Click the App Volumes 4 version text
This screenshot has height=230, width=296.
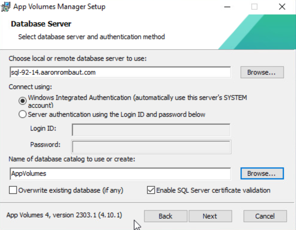(64, 215)
